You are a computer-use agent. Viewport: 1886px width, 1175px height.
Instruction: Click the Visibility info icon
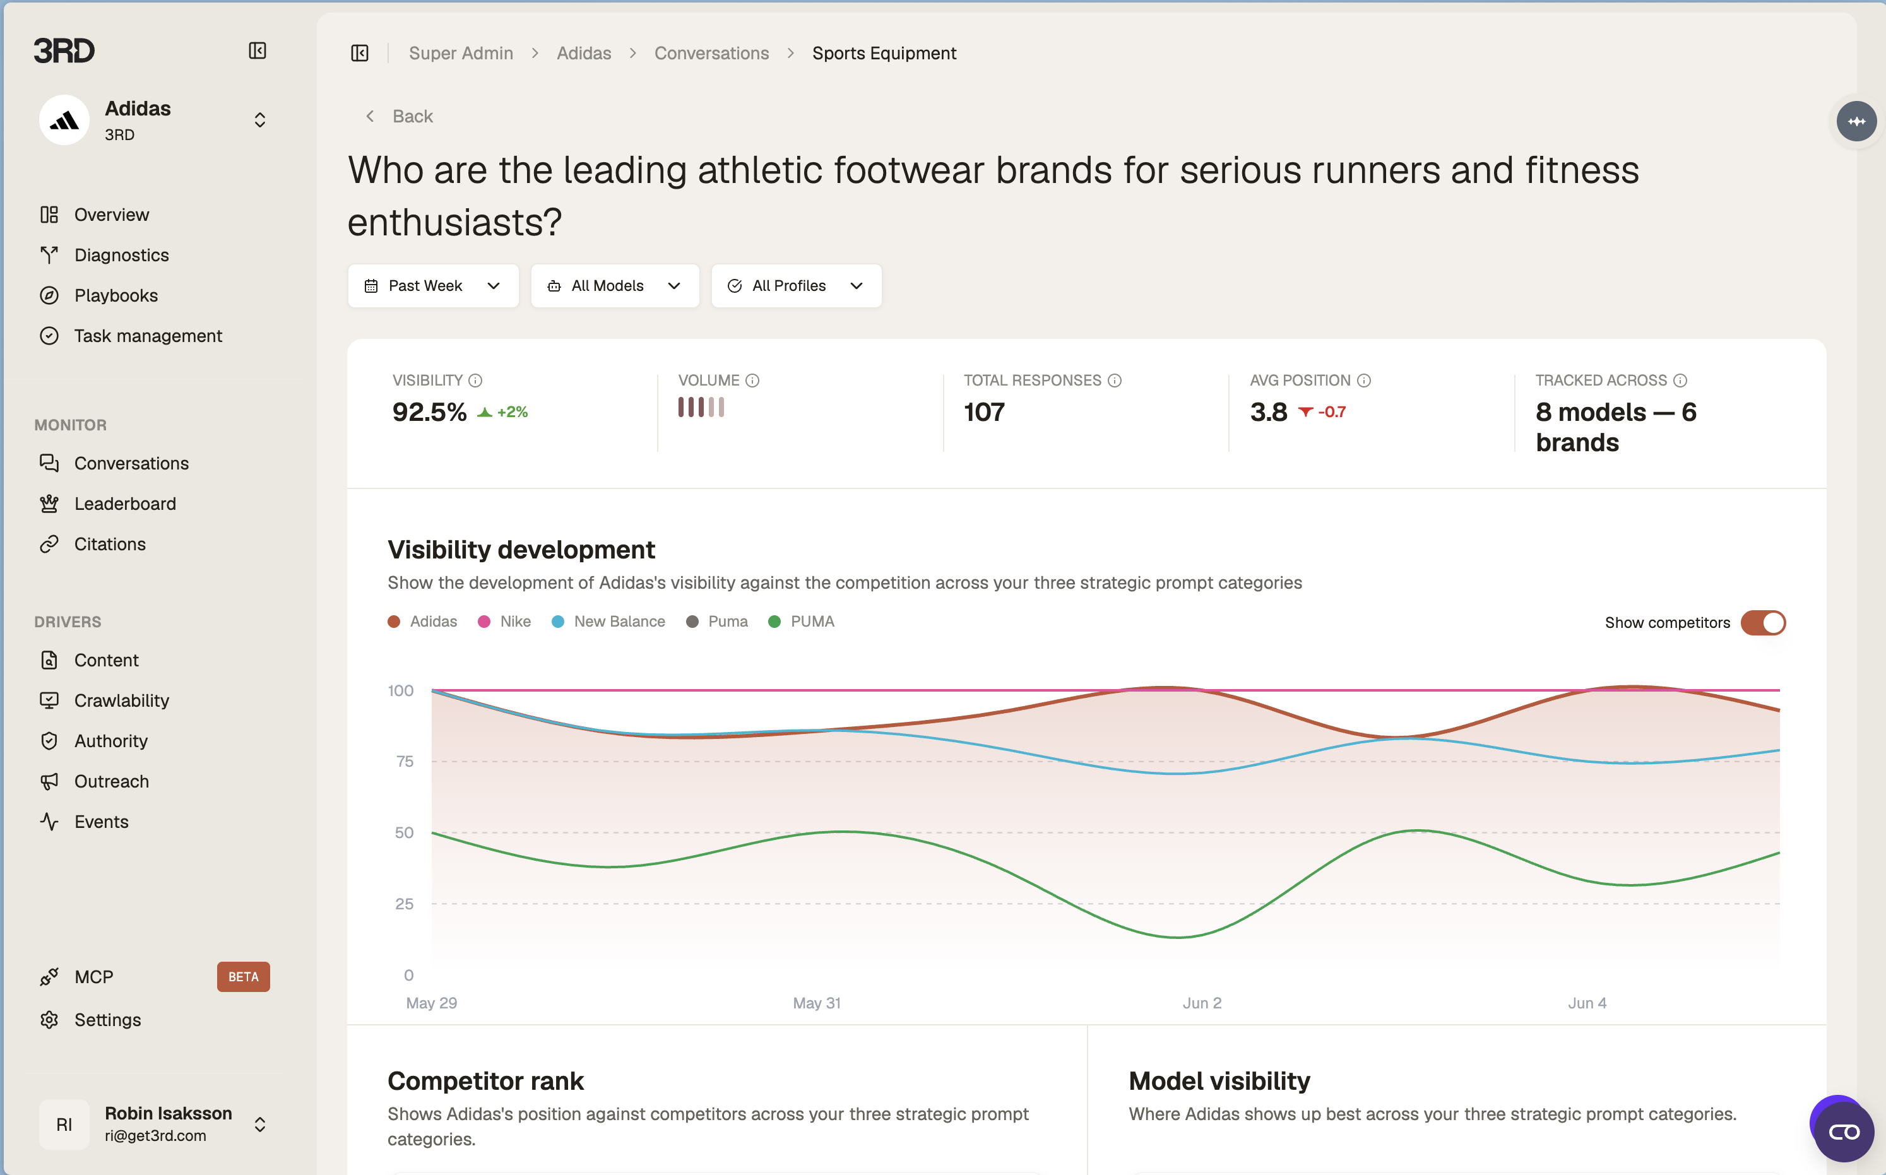coord(475,380)
